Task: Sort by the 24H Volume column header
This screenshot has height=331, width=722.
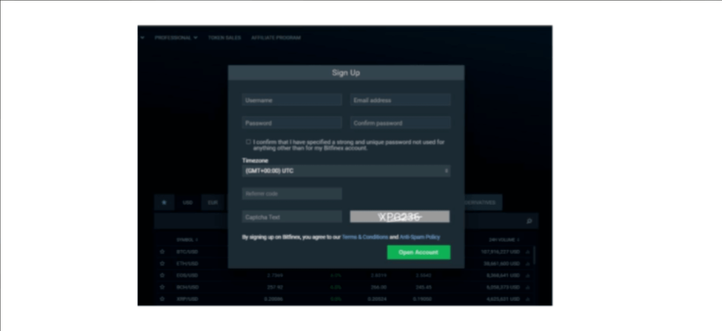Action: pyautogui.click(x=504, y=240)
